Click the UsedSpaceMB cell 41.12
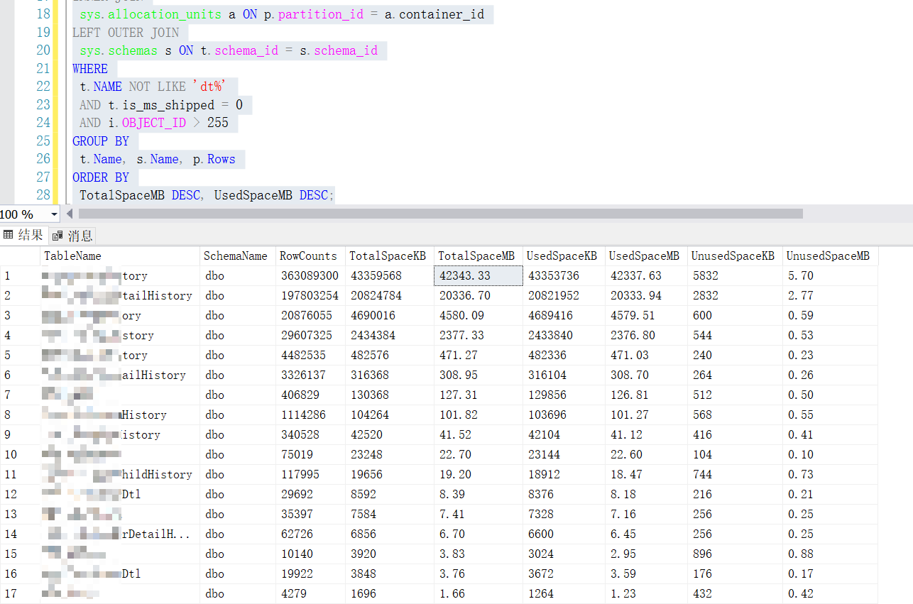The image size is (913, 604). [647, 435]
